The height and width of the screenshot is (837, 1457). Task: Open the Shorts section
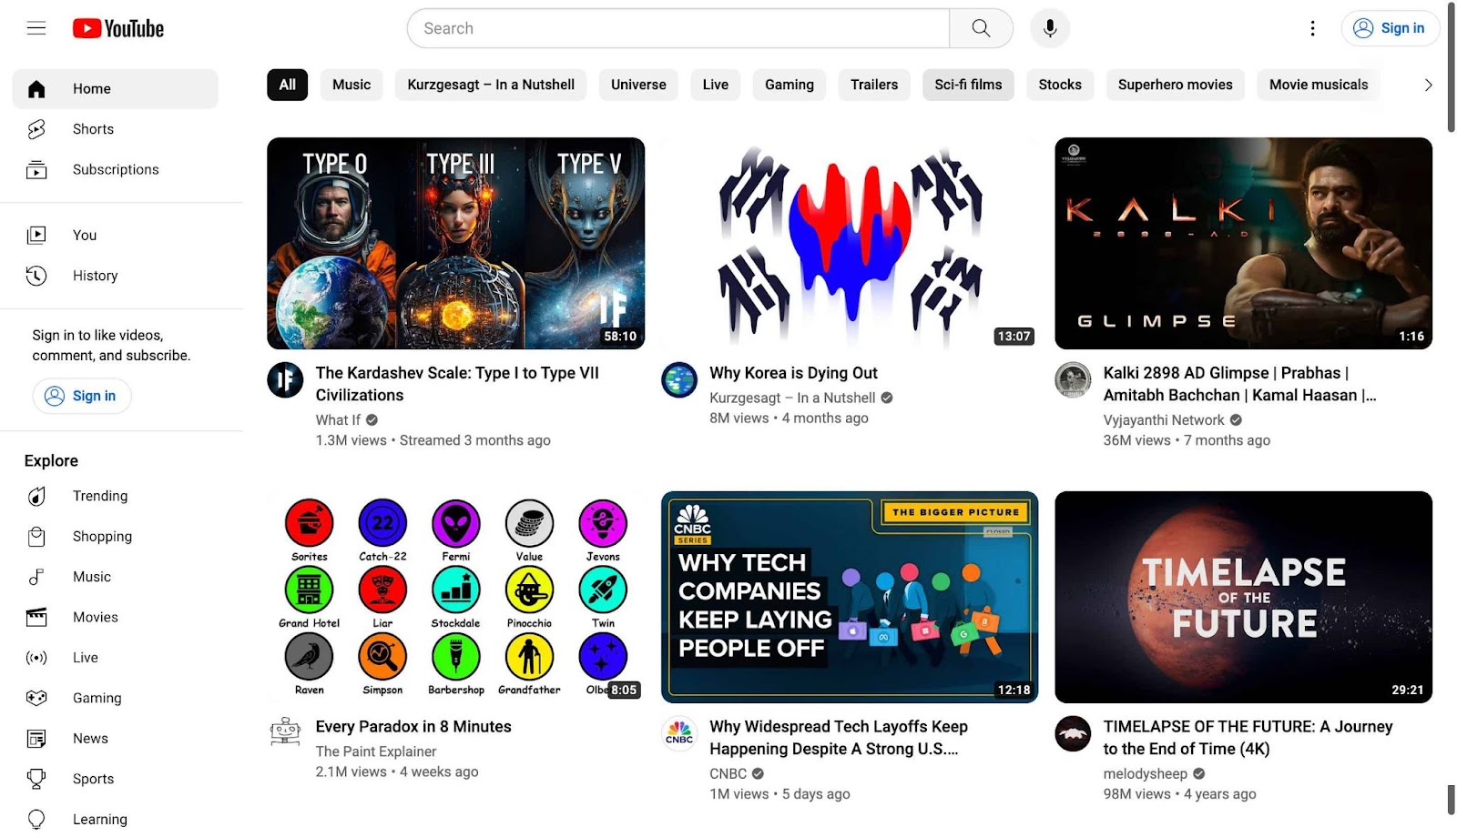tap(92, 128)
